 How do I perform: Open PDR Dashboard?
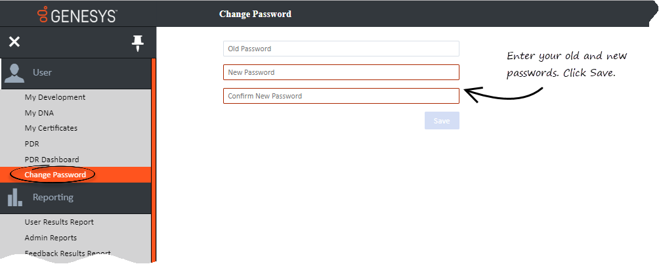click(x=52, y=160)
